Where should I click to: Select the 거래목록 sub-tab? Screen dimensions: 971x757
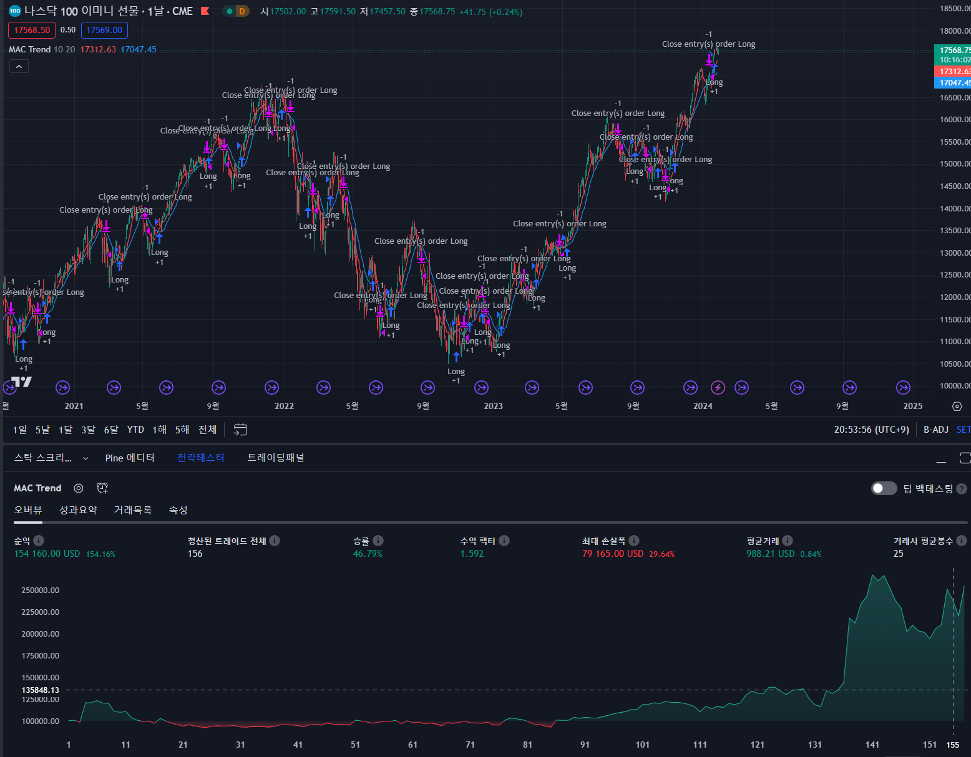coord(133,510)
